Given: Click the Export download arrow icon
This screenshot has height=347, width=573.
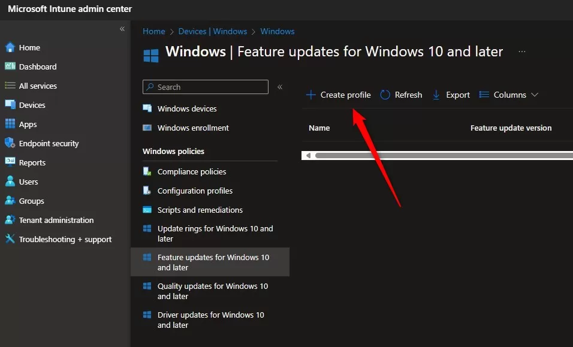Looking at the screenshot, I should pos(436,95).
